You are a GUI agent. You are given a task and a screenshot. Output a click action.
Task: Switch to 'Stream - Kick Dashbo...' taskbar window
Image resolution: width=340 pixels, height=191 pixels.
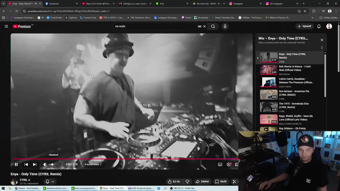pyautogui.click(x=28, y=188)
